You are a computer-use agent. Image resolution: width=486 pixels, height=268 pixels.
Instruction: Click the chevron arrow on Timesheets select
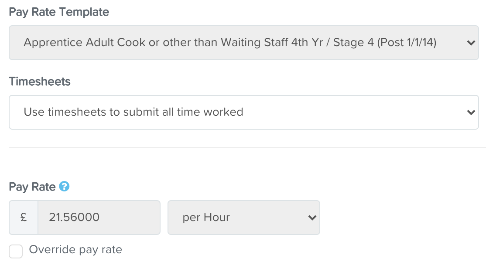click(471, 112)
